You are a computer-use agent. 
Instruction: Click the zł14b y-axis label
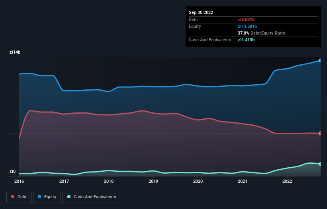(15, 52)
